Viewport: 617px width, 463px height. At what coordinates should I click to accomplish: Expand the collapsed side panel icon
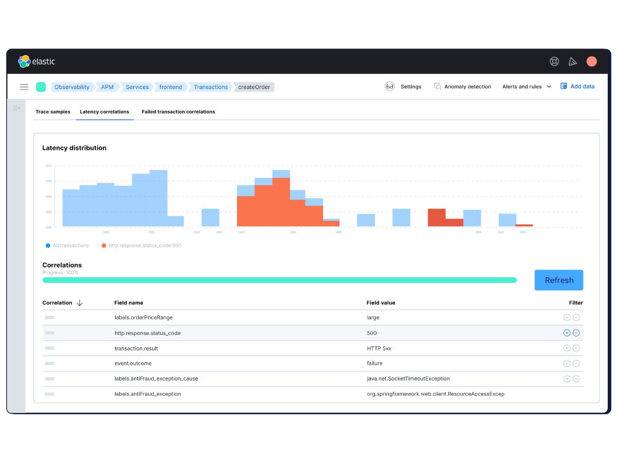(16, 108)
